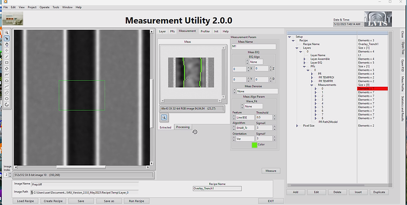
Task: Click the LVTS logo image
Action: click(x=378, y=19)
